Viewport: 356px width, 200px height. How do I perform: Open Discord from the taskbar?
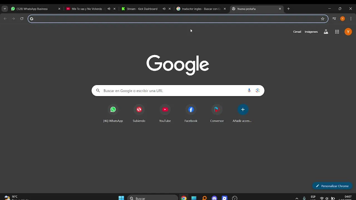click(214, 198)
